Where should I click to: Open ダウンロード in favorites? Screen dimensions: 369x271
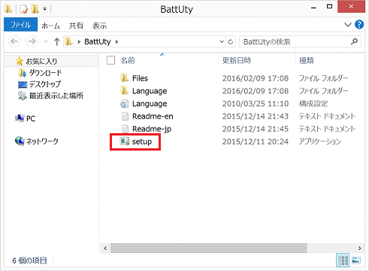pyautogui.click(x=45, y=73)
